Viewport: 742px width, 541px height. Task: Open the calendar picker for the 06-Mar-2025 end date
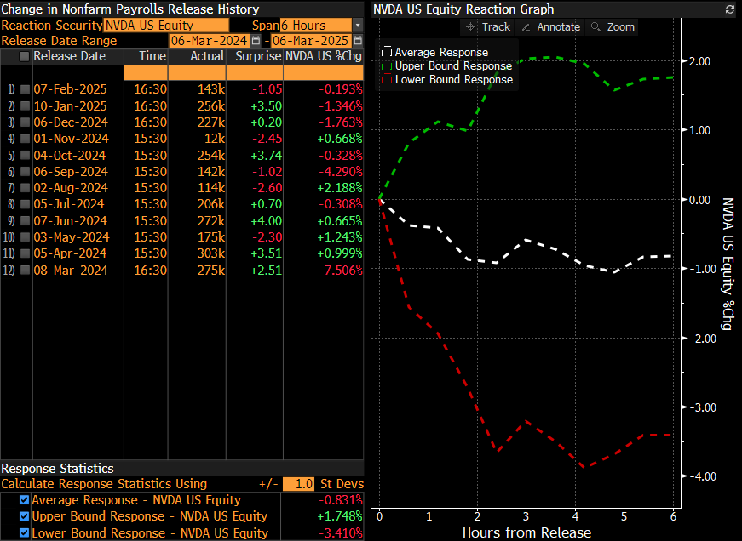point(358,41)
